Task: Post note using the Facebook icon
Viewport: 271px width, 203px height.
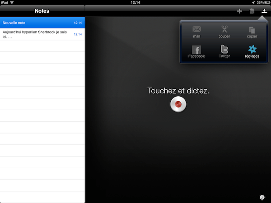Action: tap(196, 51)
